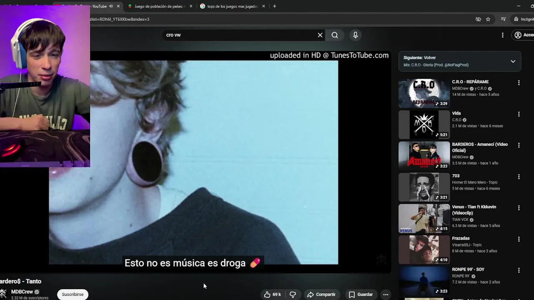Click the Venus - Tian ft Kkkevin title

474,210
